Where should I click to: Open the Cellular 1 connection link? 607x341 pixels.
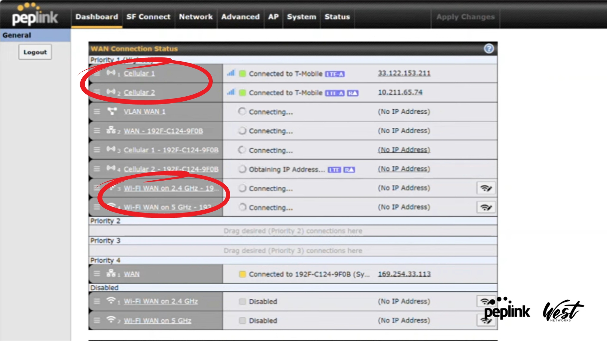click(x=139, y=74)
